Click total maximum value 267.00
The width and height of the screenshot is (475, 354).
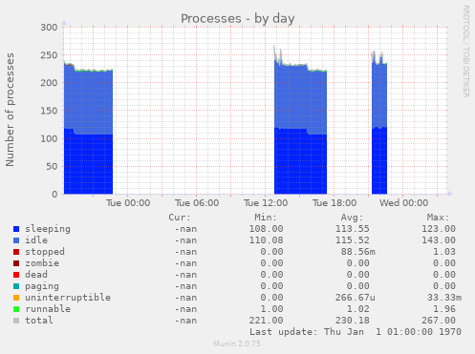click(x=439, y=321)
